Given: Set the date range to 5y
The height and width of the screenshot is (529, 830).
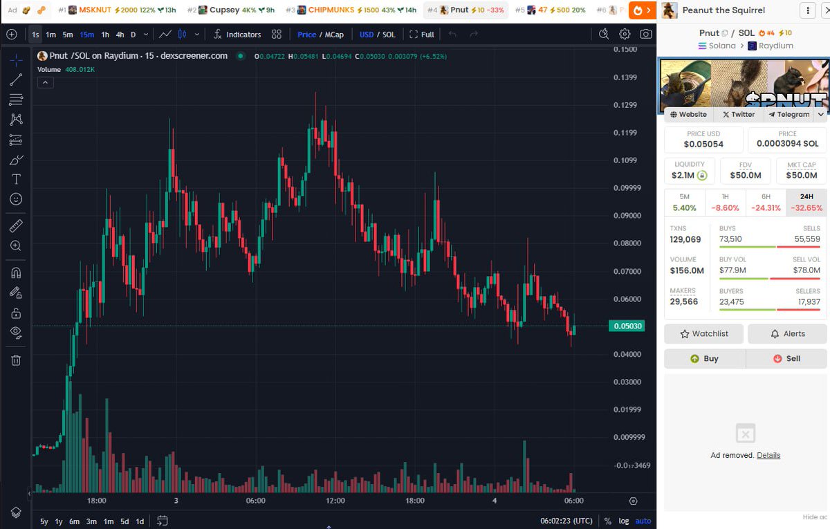Looking at the screenshot, I should pyautogui.click(x=44, y=521).
